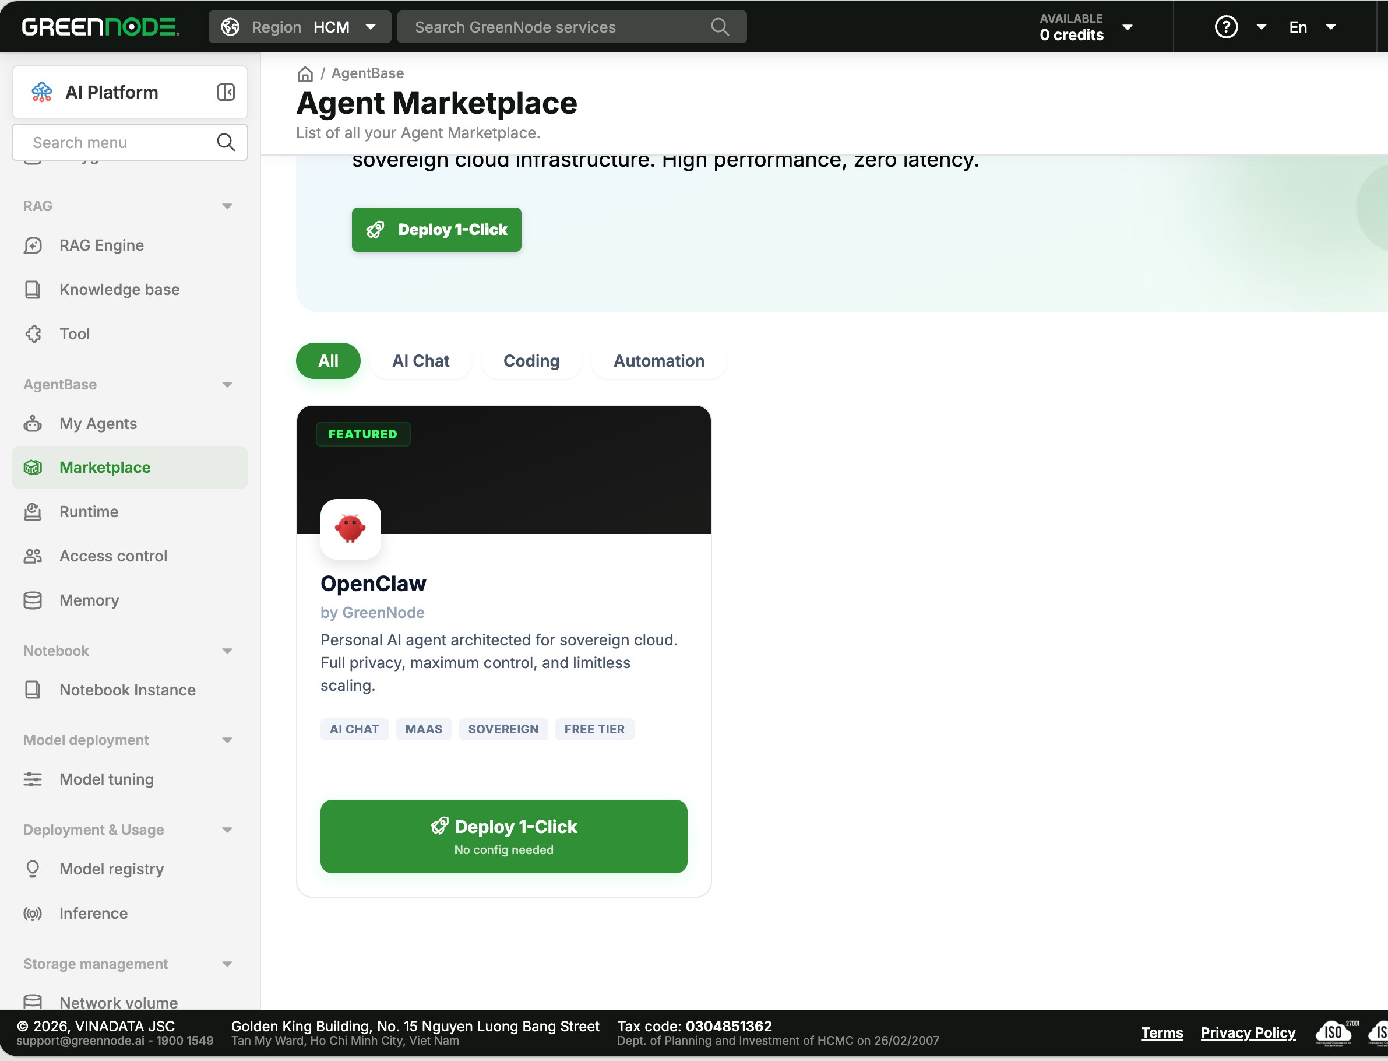
Task: Click the Notebook Instance icon
Action: pyautogui.click(x=33, y=690)
